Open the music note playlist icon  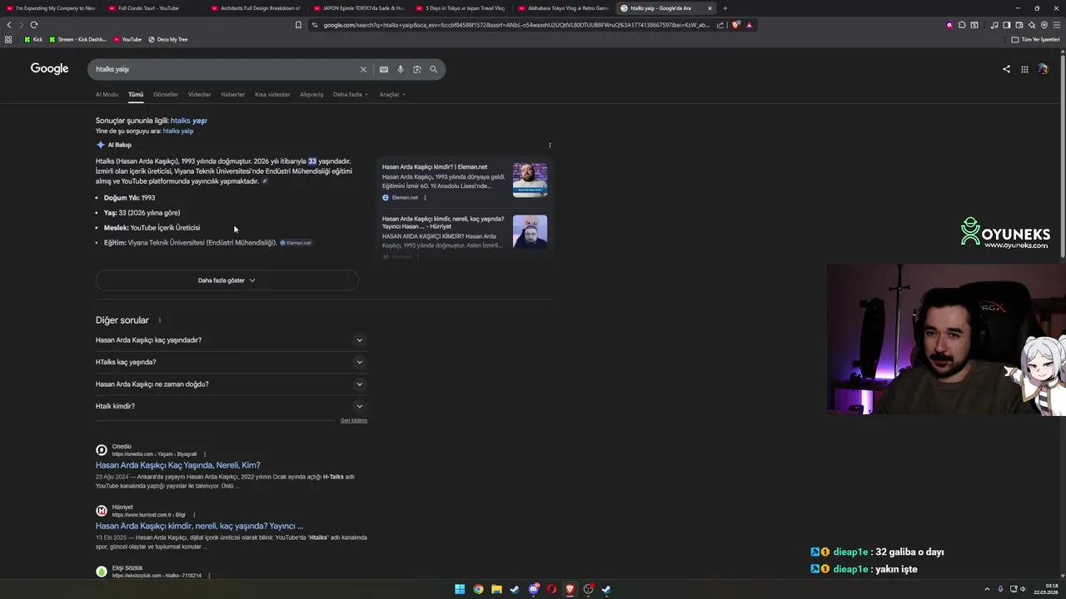[x=994, y=25]
